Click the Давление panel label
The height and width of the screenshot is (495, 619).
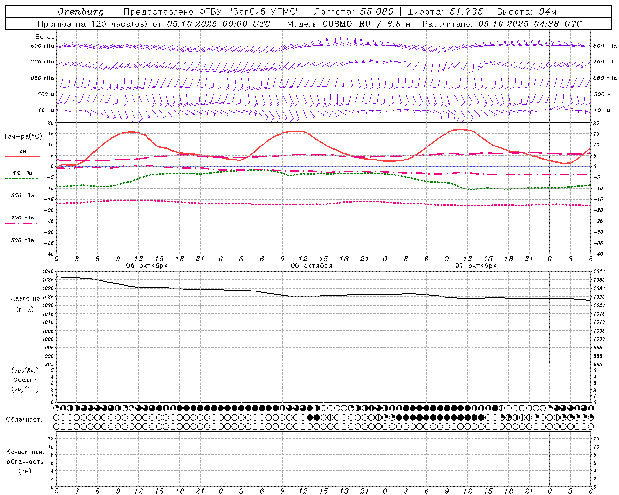click(25, 299)
